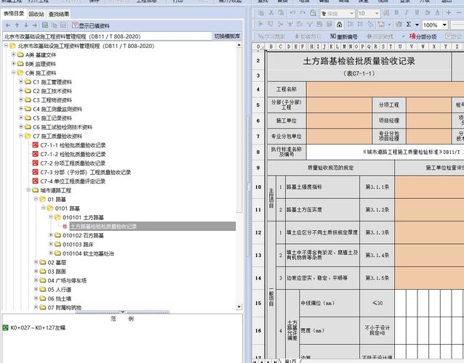Toggle 显示已填资料 filter
The image size is (464, 363).
point(91,25)
